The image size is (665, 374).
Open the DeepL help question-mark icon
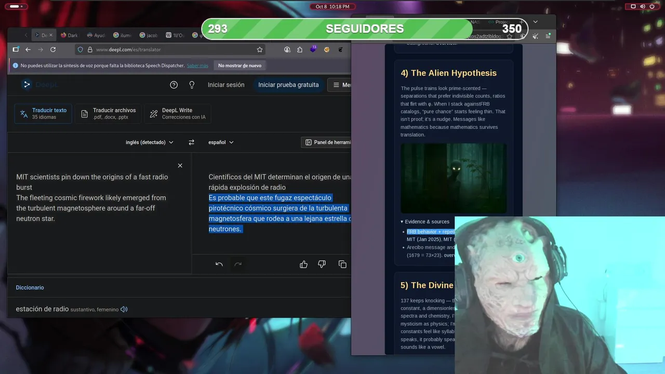(174, 85)
